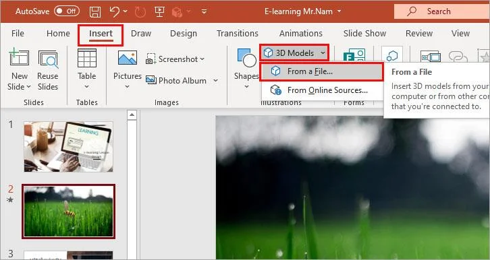Click the Pictures icon
This screenshot has height=260, width=490.
pyautogui.click(x=127, y=58)
